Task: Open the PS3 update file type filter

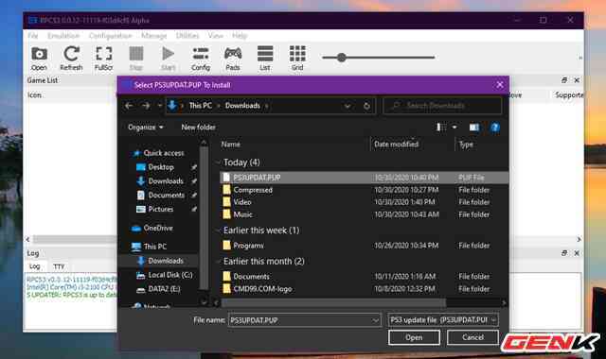Action: pos(443,320)
